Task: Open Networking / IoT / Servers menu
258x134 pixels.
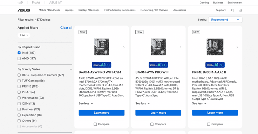Action: click(154, 10)
